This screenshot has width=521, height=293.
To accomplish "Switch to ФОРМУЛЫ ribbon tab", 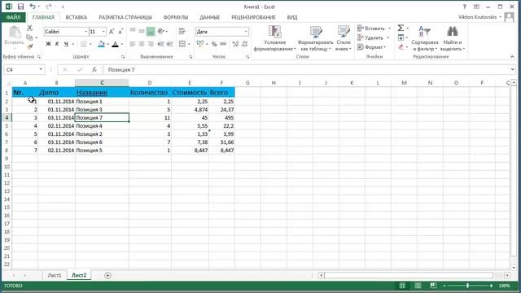I will (176, 17).
